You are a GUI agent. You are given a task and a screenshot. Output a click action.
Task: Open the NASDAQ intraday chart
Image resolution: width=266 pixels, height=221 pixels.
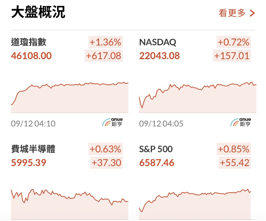[198, 97]
